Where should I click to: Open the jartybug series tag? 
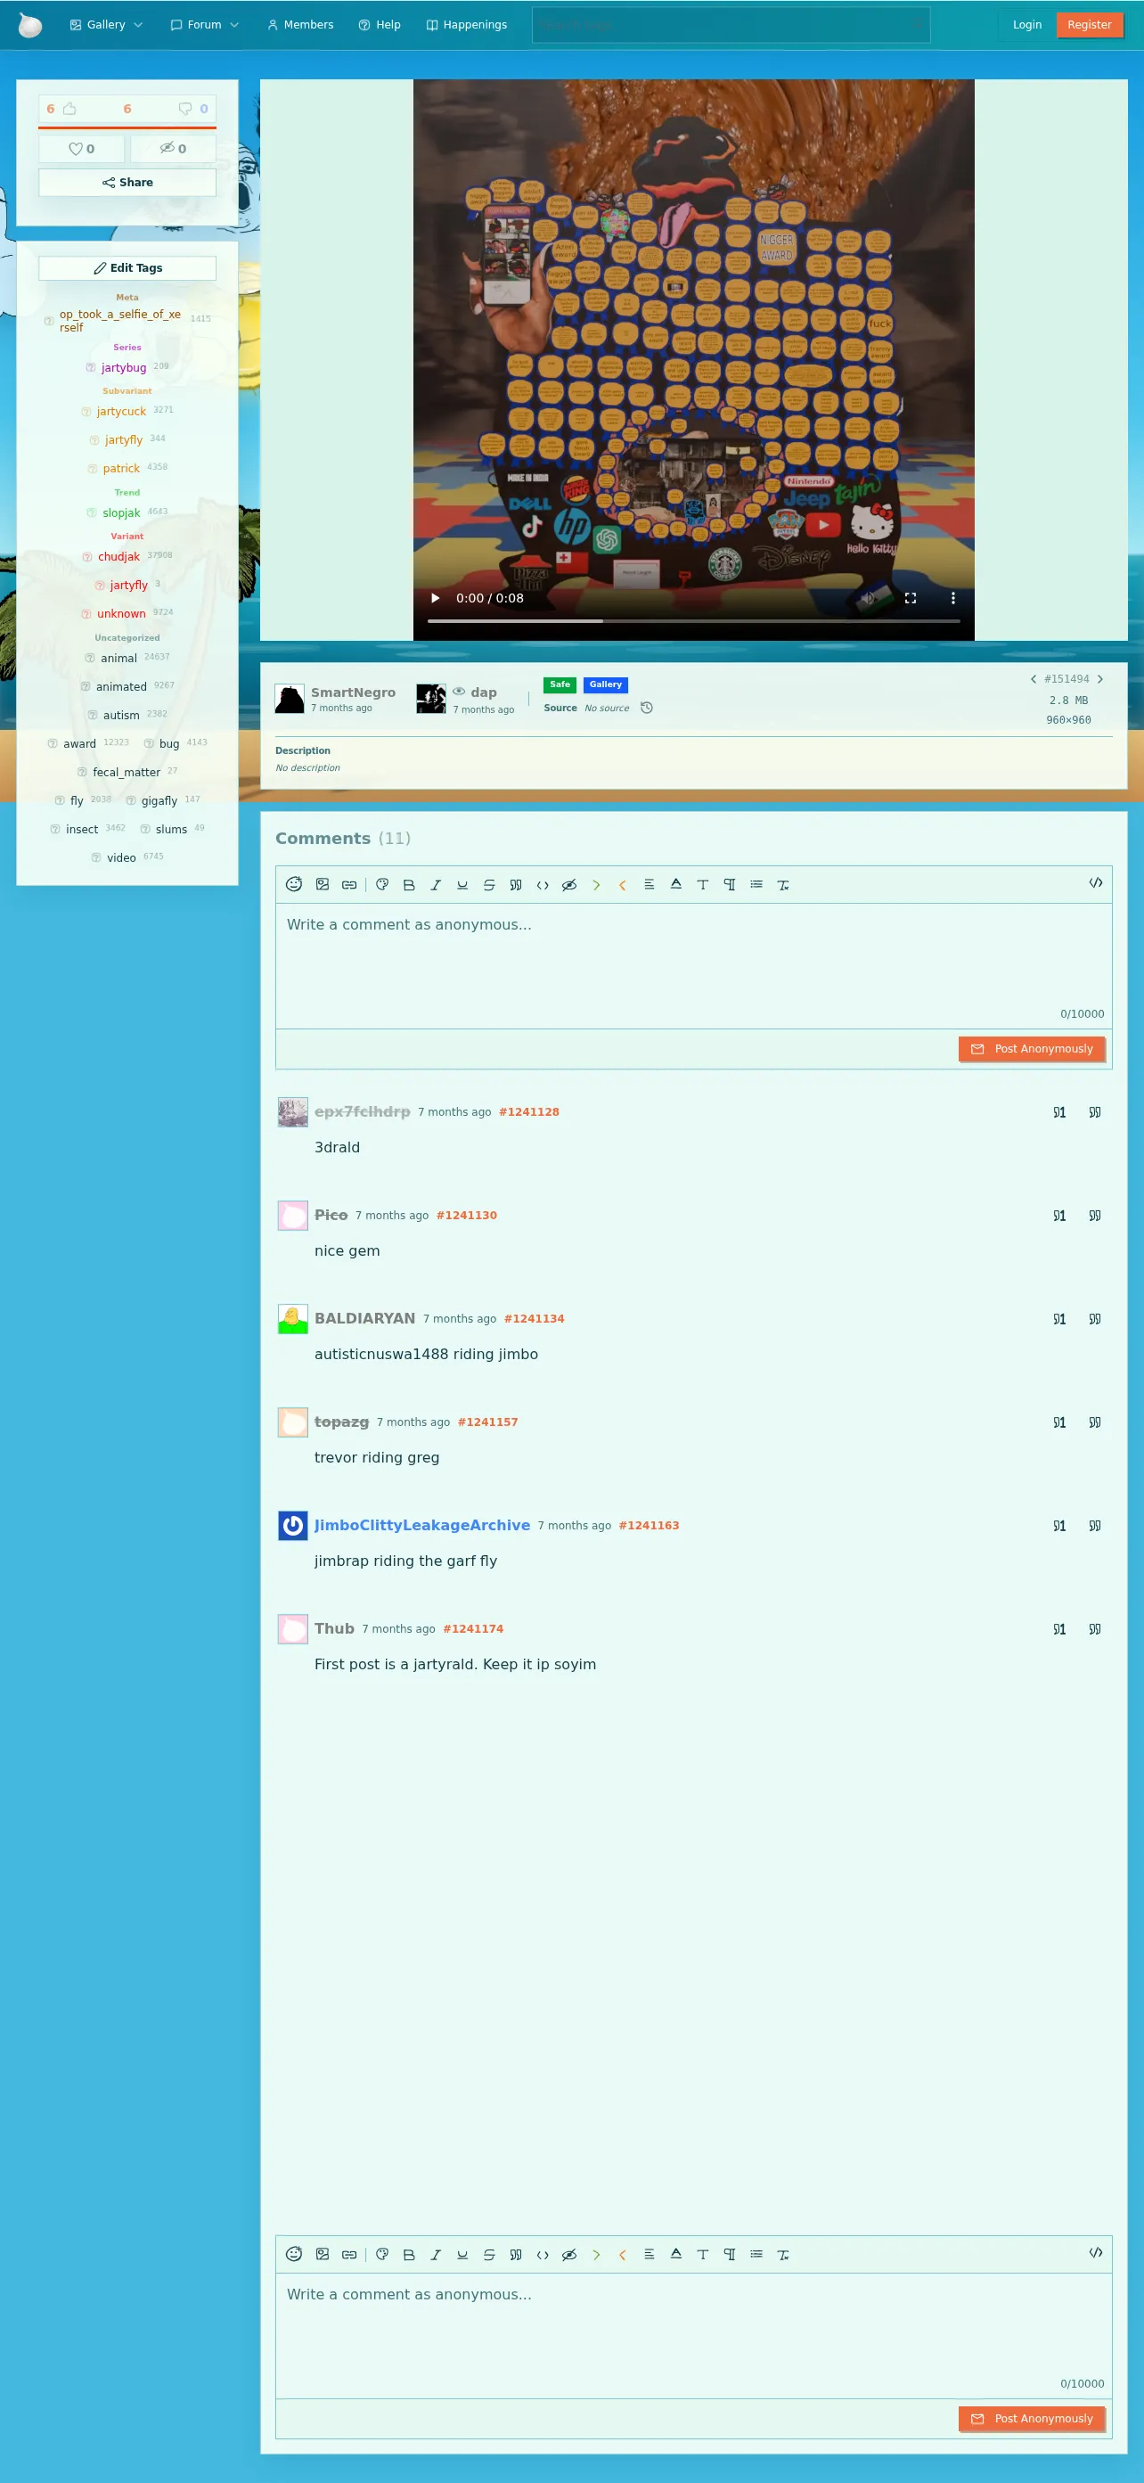point(123,368)
